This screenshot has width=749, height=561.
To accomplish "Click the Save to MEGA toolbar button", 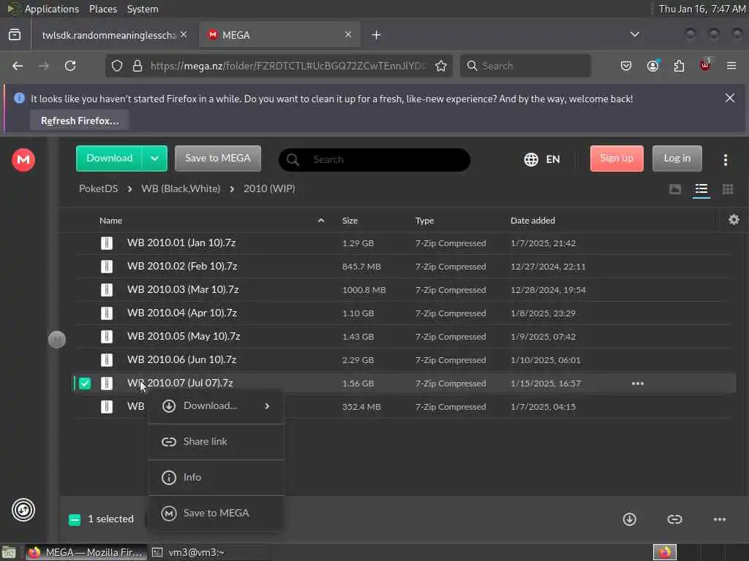I will [218, 159].
